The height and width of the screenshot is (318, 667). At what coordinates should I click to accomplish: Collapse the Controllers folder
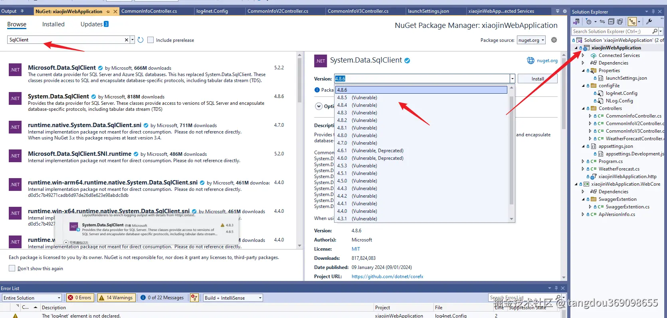coord(583,108)
